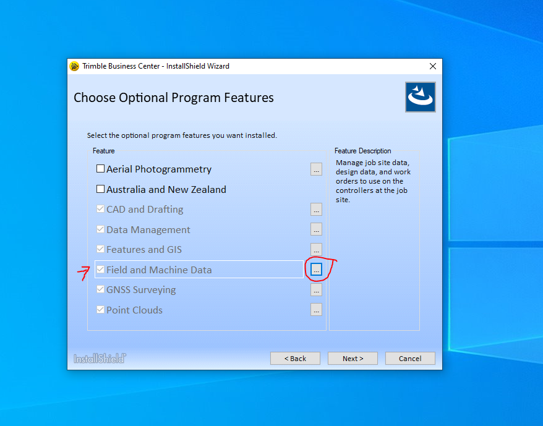Toggle the Features and GIS checkbox
The width and height of the screenshot is (543, 426).
point(100,249)
